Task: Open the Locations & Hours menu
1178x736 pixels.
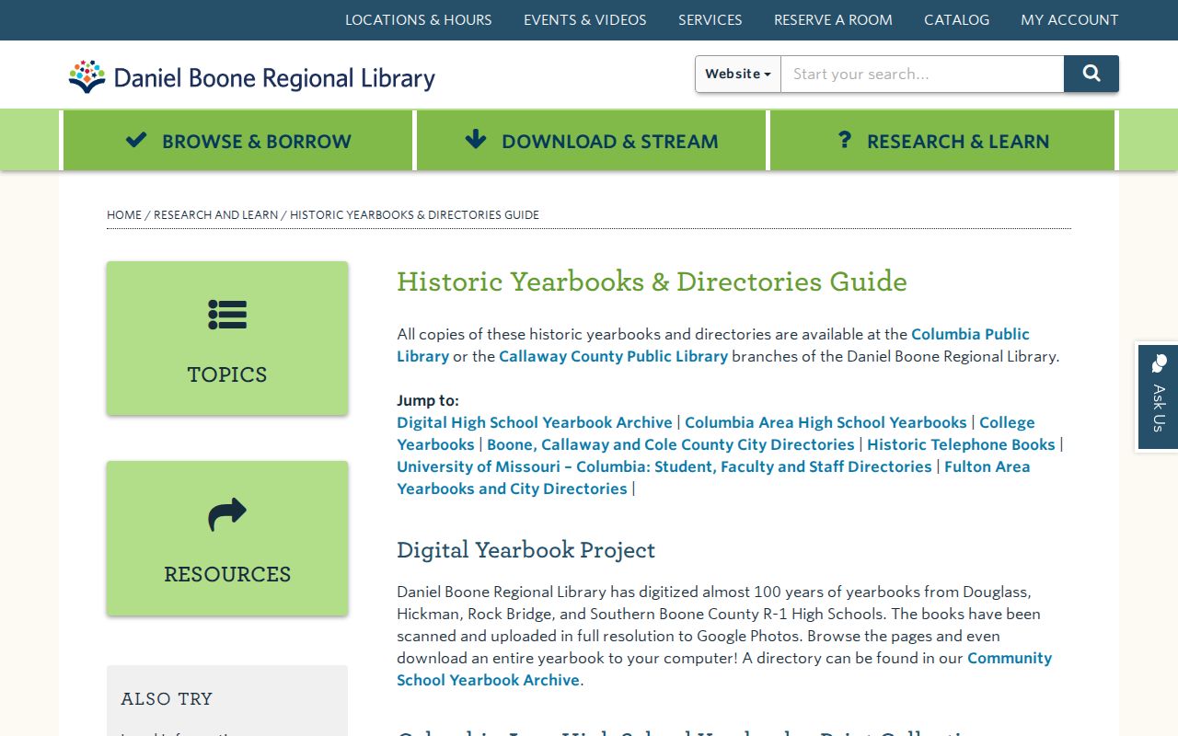Action: point(419,19)
